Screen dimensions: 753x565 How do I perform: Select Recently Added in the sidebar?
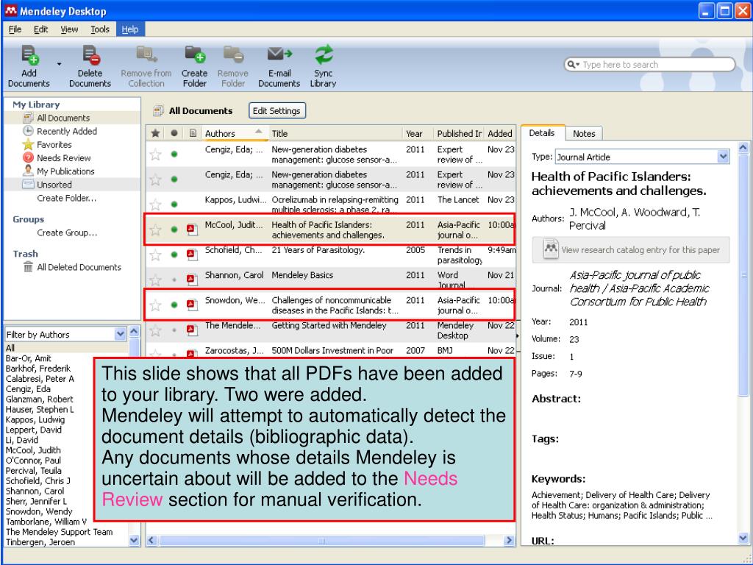click(x=67, y=131)
